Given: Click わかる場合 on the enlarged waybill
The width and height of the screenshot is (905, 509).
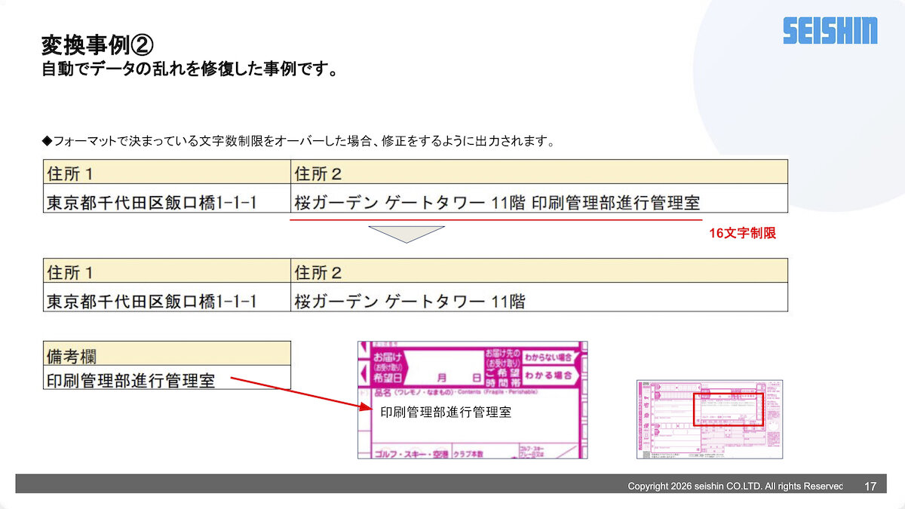Looking at the screenshot, I should pos(548,375).
